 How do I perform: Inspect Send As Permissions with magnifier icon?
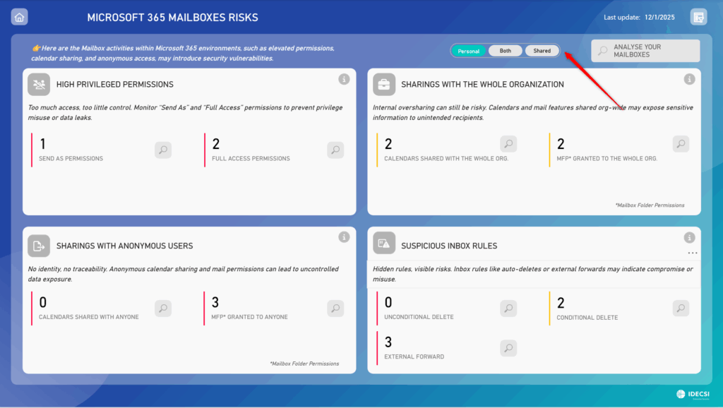click(163, 150)
